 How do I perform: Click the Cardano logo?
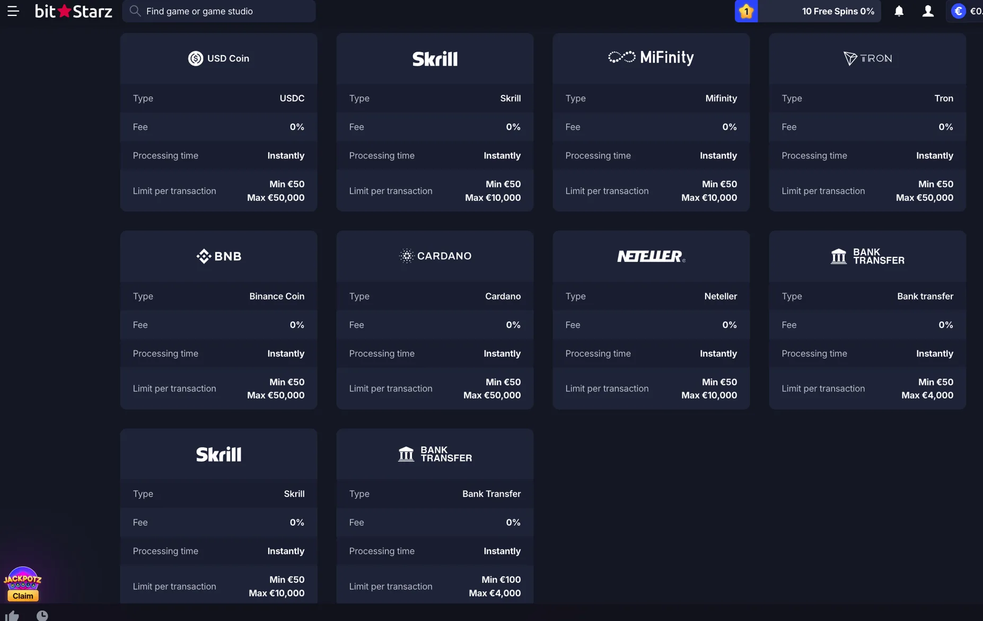click(435, 256)
